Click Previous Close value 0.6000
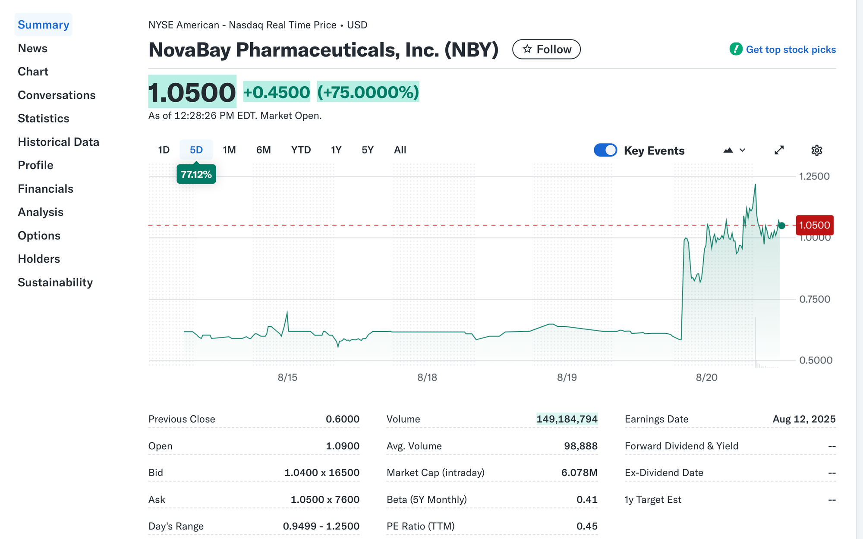Screen dimensions: 863x539 [343, 419]
